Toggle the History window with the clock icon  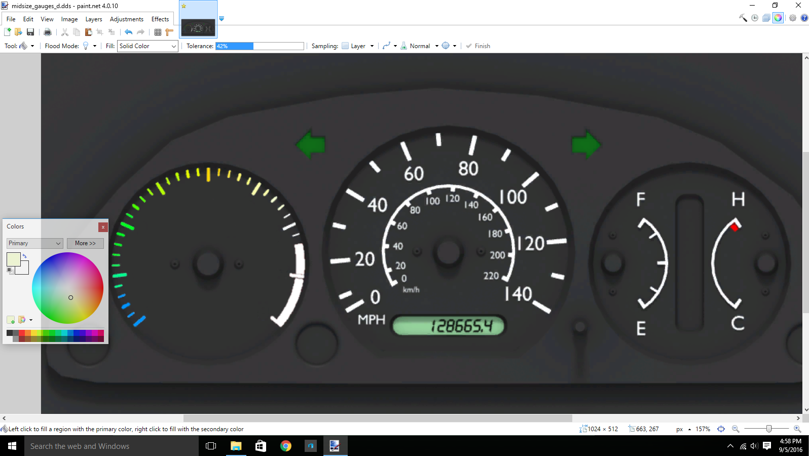coord(755,18)
